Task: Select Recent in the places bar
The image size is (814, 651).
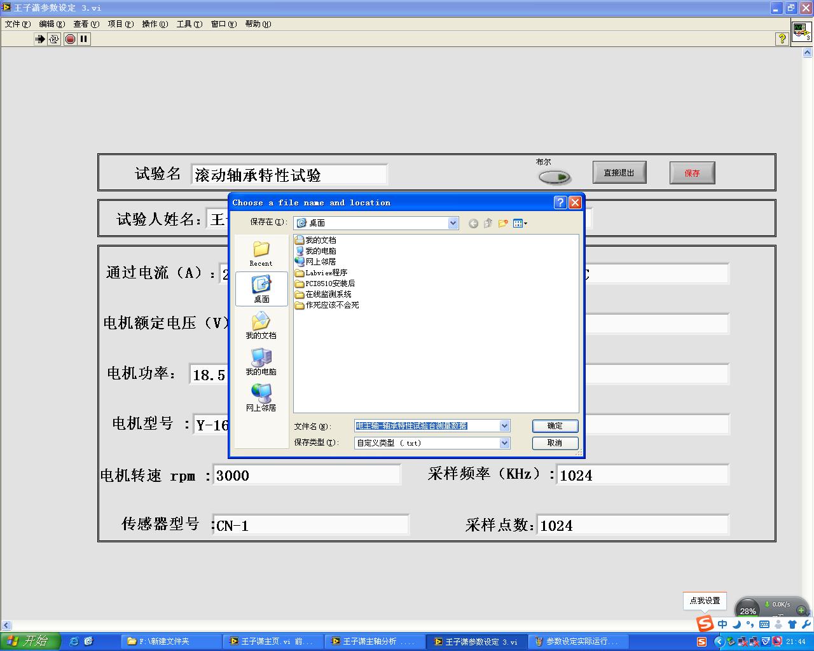Action: coord(261,254)
